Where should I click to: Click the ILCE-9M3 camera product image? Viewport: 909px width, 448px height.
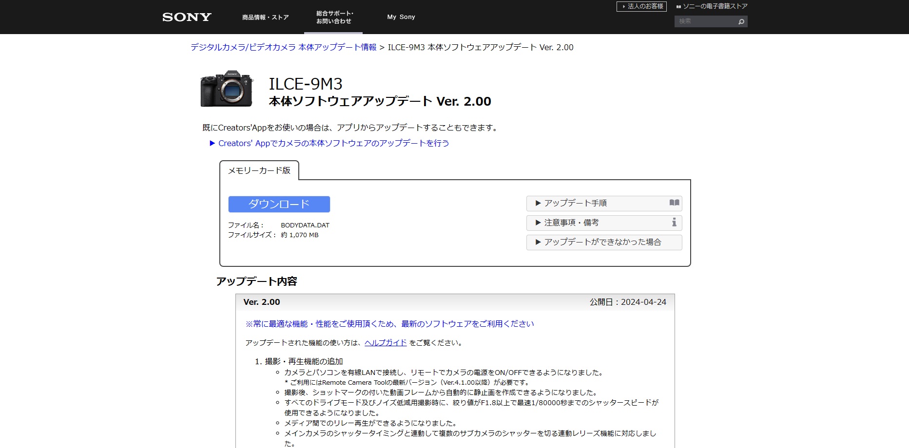[x=227, y=89]
